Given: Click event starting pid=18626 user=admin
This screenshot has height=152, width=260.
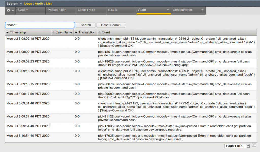Looking at the screenshot, I should click(x=174, y=63).
